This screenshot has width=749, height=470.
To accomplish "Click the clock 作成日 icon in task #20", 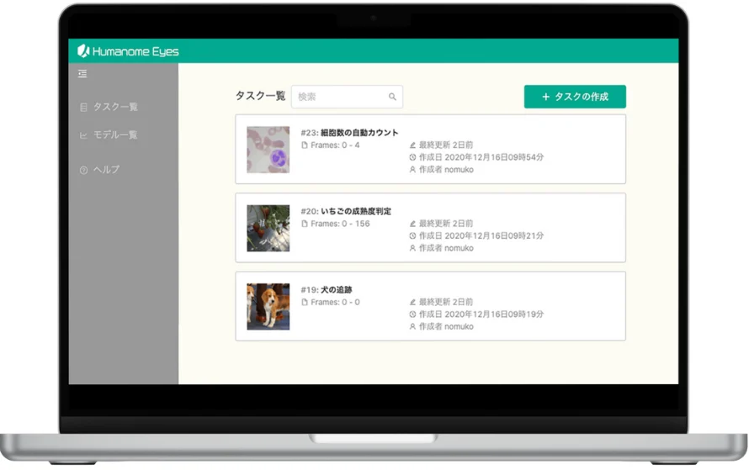I will coord(412,236).
